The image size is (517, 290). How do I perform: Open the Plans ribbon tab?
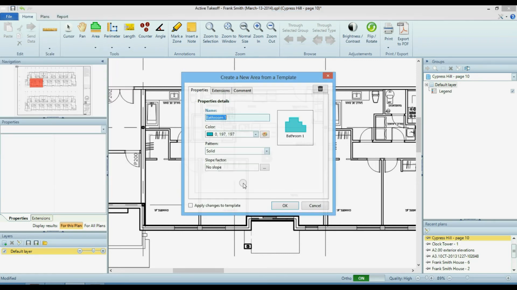click(x=45, y=17)
